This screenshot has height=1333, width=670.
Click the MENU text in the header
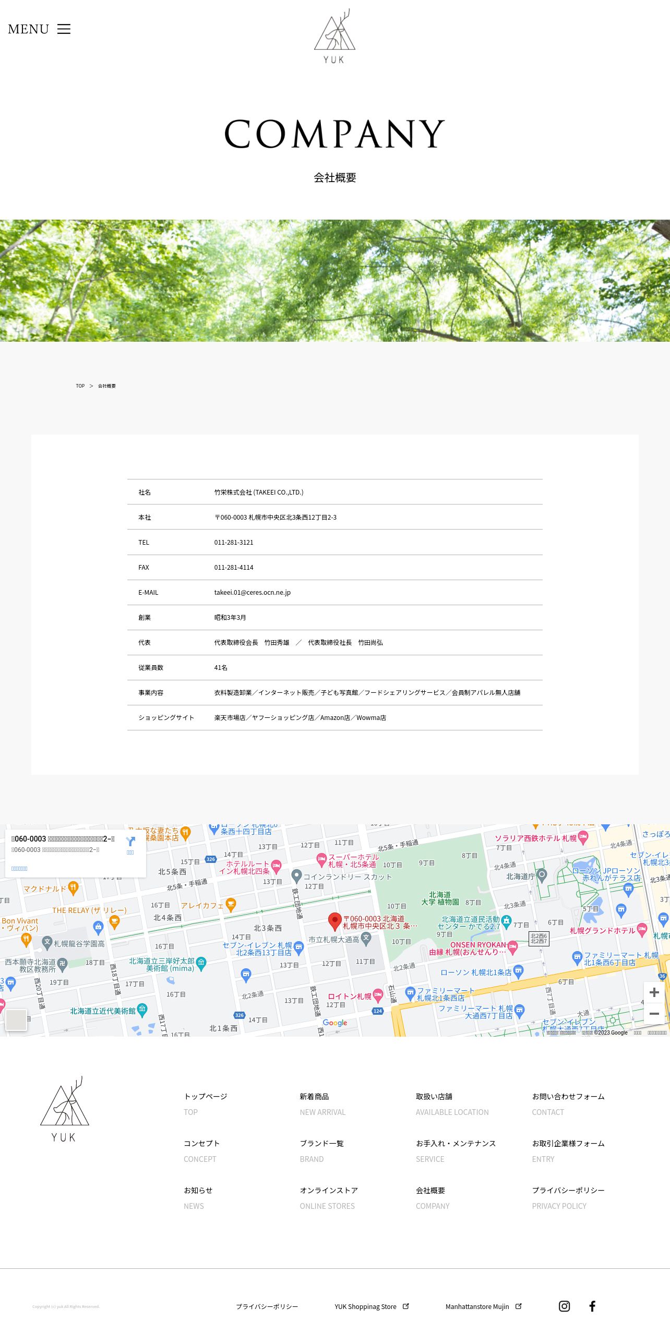click(x=29, y=29)
